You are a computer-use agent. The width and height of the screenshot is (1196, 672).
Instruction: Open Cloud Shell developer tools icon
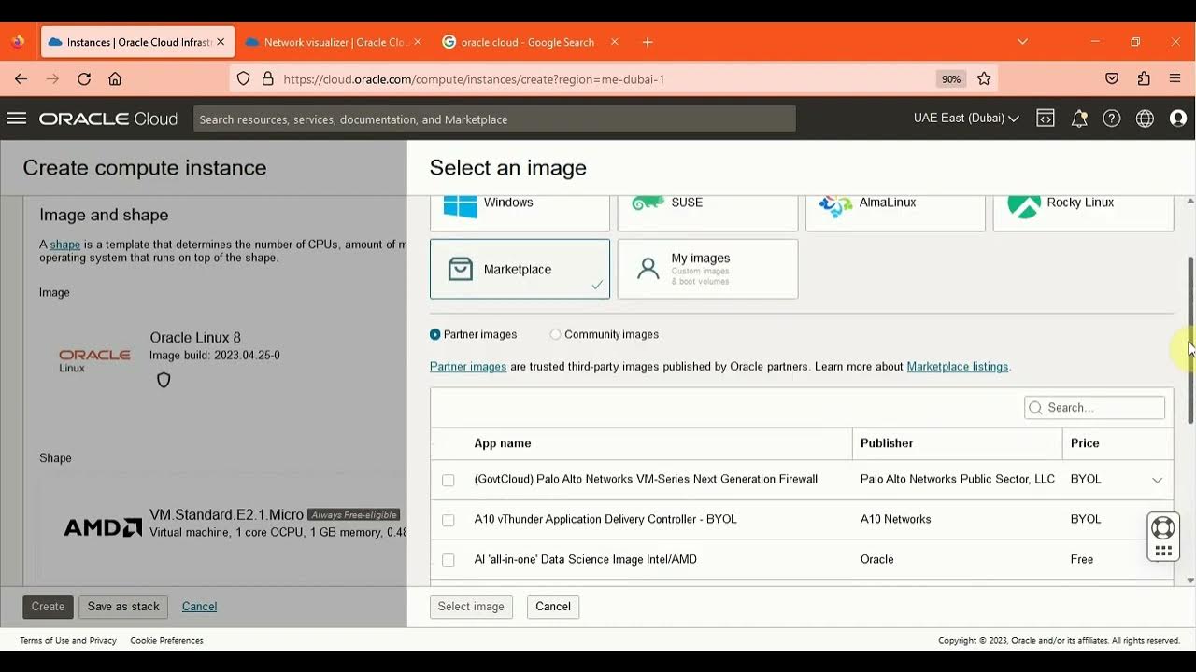coord(1046,119)
